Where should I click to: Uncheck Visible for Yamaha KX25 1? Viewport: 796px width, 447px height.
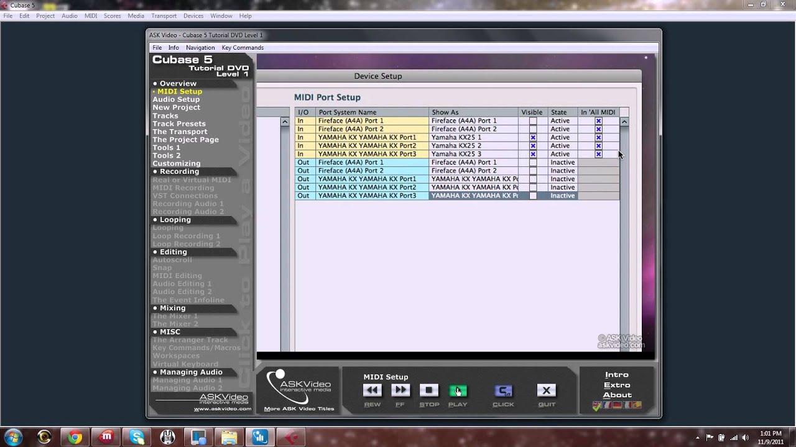point(533,138)
